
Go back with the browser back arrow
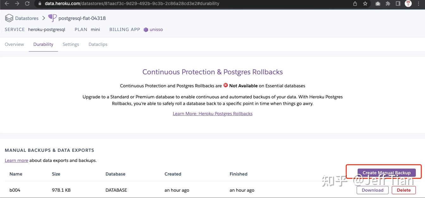7,3
